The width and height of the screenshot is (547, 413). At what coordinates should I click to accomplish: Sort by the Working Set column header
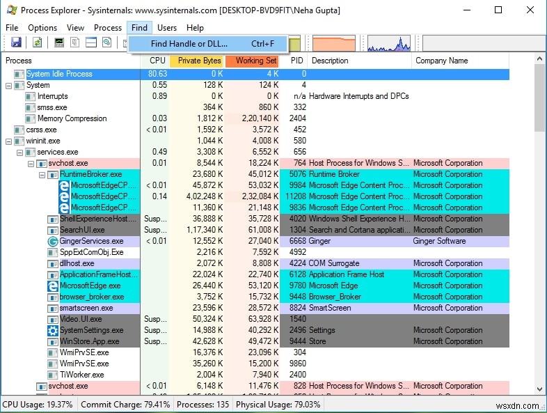click(x=253, y=61)
